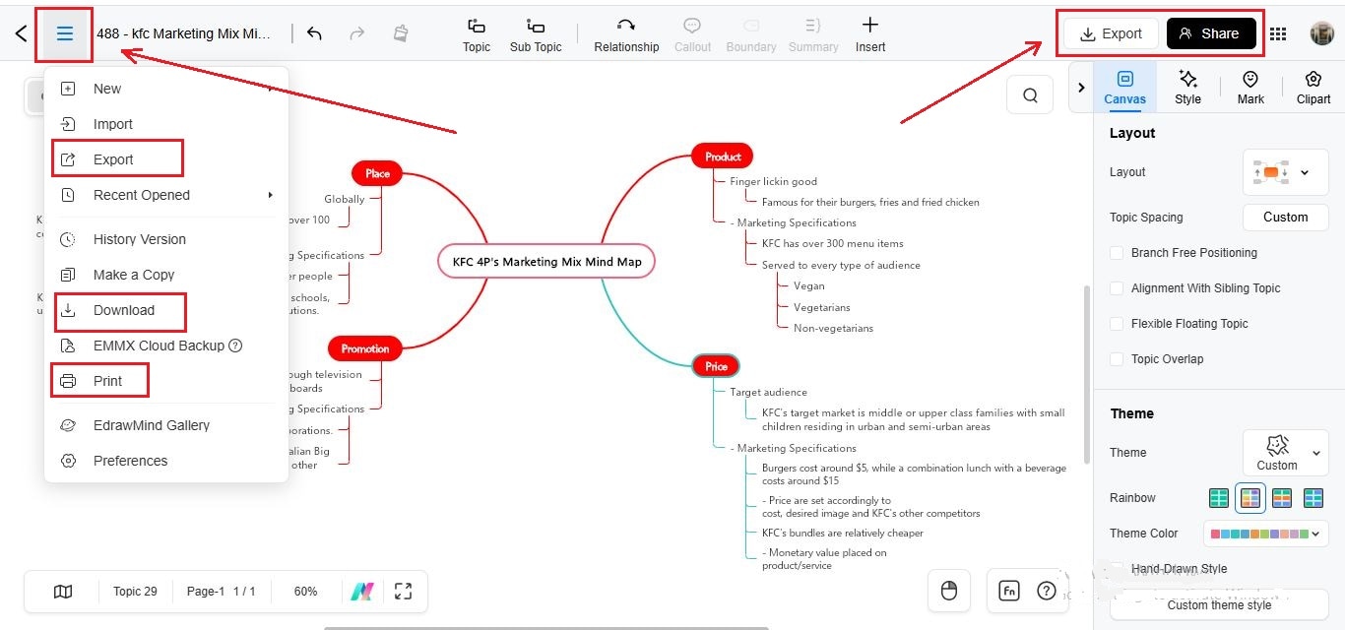Open the Layout dropdown
1345x630 pixels.
pyautogui.click(x=1285, y=172)
